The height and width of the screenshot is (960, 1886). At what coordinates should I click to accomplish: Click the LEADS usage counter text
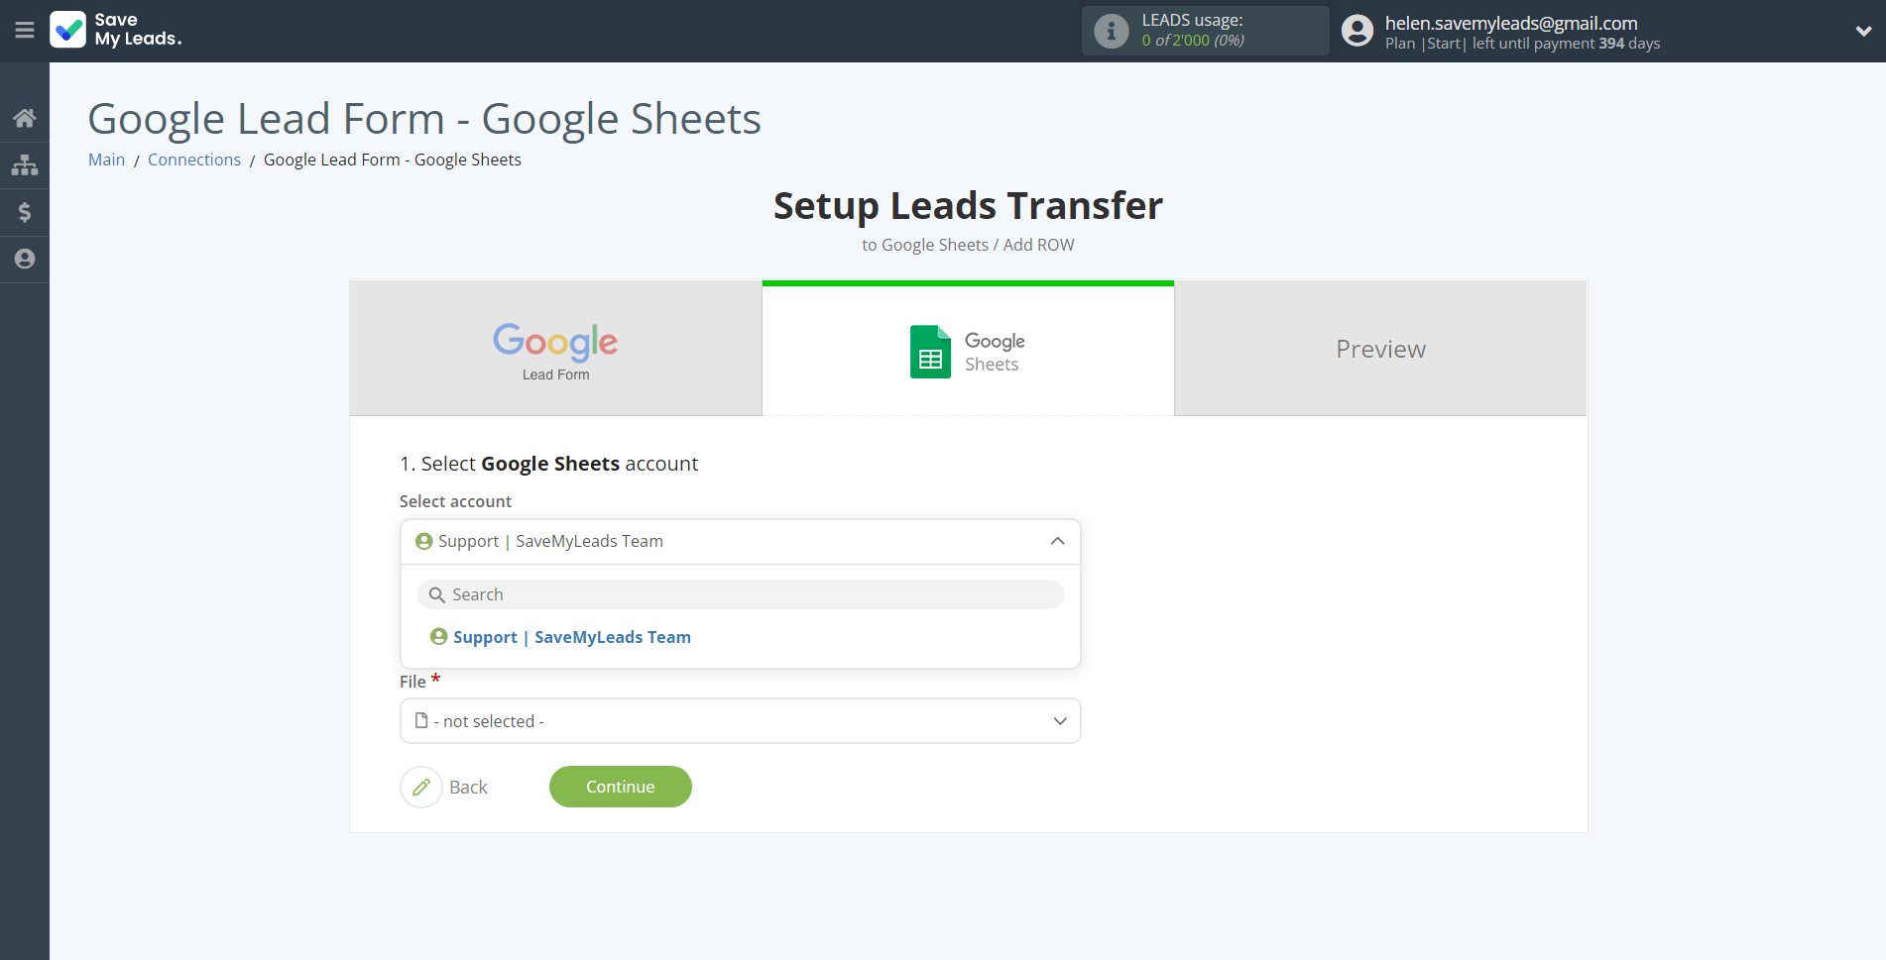tap(1193, 41)
